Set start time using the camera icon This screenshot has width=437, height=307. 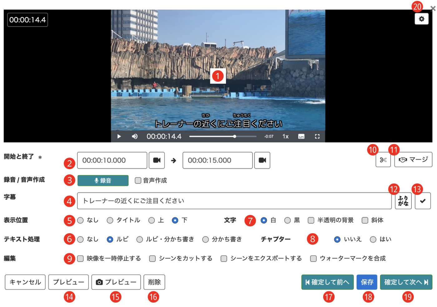pos(157,160)
